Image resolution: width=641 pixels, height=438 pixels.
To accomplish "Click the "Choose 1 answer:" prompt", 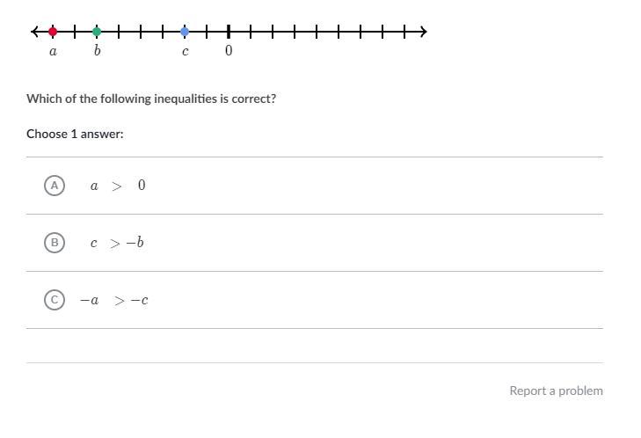I will click(75, 134).
